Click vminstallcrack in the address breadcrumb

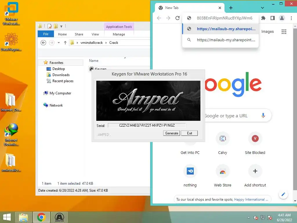(92, 43)
